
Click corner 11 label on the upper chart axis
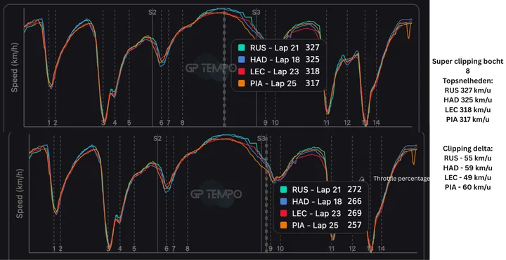click(x=326, y=123)
